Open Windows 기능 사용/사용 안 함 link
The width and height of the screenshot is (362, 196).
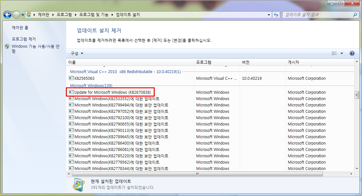coord(36,49)
